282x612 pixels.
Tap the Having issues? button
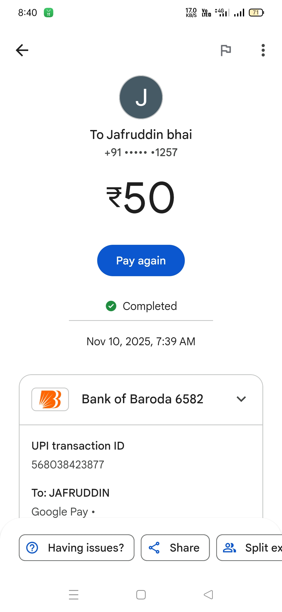[77, 548]
